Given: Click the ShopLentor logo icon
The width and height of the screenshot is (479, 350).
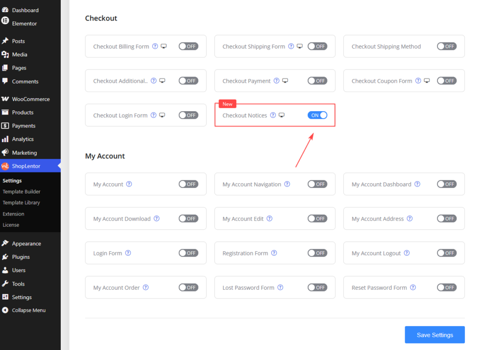Looking at the screenshot, I should point(5,166).
